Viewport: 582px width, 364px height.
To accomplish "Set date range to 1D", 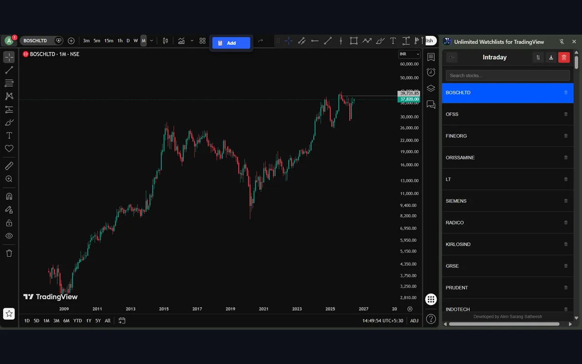I will (x=27, y=321).
